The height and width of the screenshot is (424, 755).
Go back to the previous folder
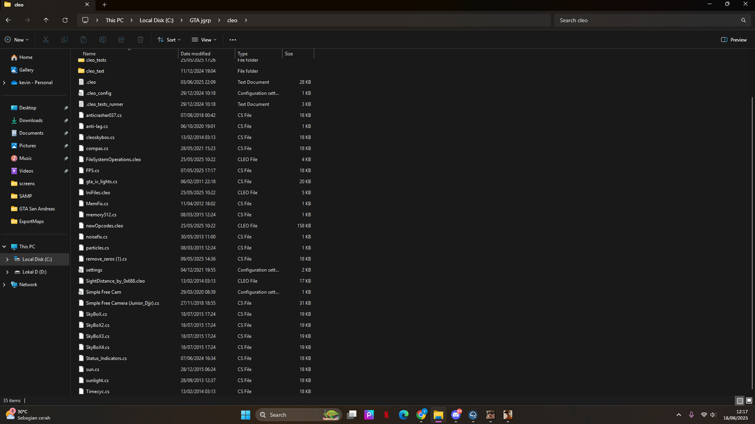(x=8, y=20)
